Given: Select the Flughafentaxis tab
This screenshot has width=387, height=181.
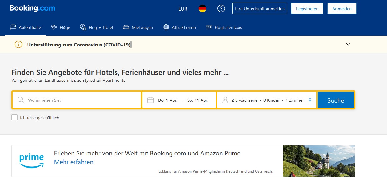Looking at the screenshot, I should (x=224, y=27).
